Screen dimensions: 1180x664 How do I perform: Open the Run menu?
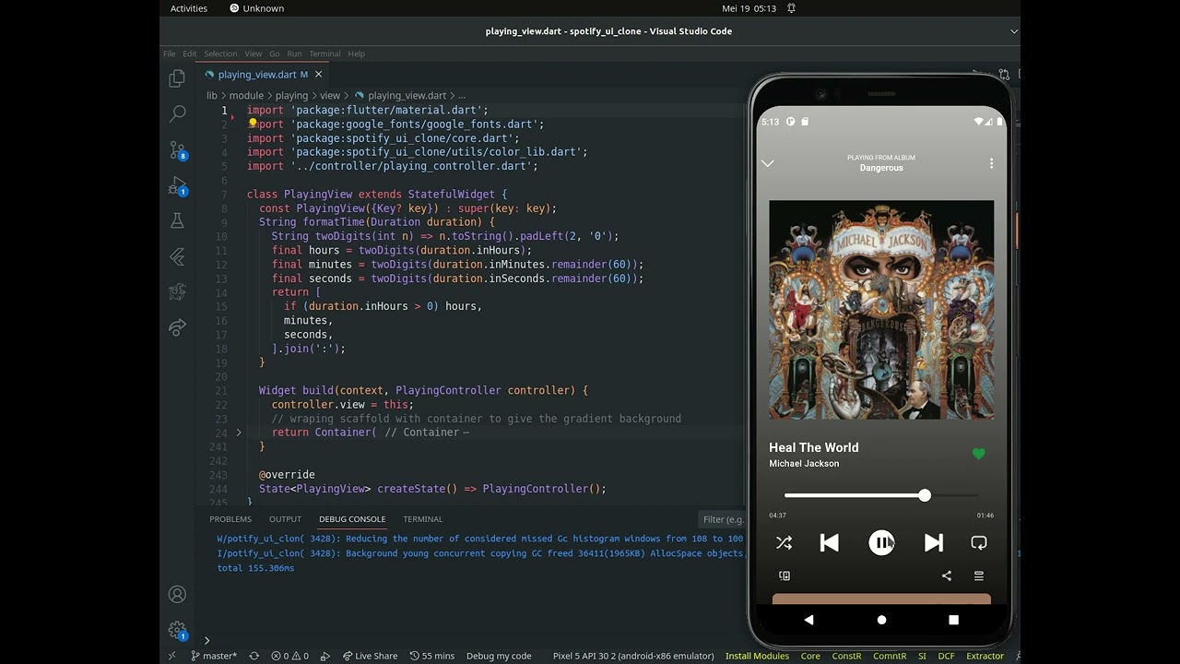click(294, 53)
